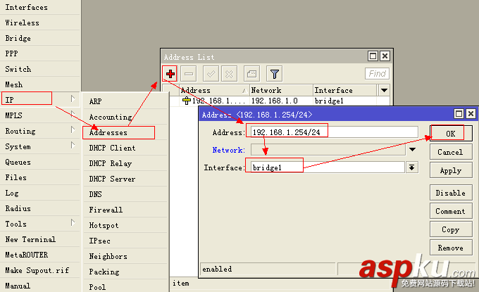Click the cross Disable icon in Address List toolbar
Viewport: 479px width, 292px height.
coord(229,74)
